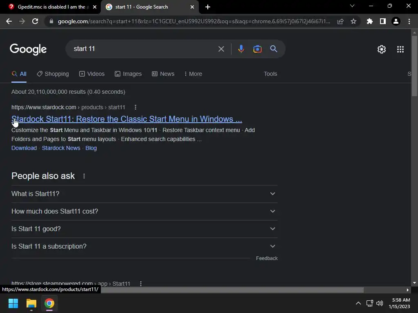This screenshot has height=313, width=418.
Task: Click inside the Google search box
Action: tap(144, 49)
